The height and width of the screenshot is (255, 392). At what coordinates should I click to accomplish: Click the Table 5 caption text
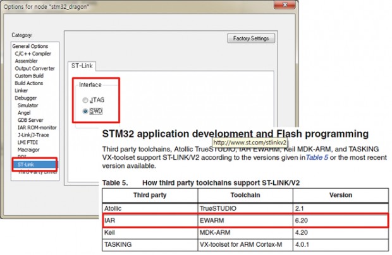pos(201,183)
